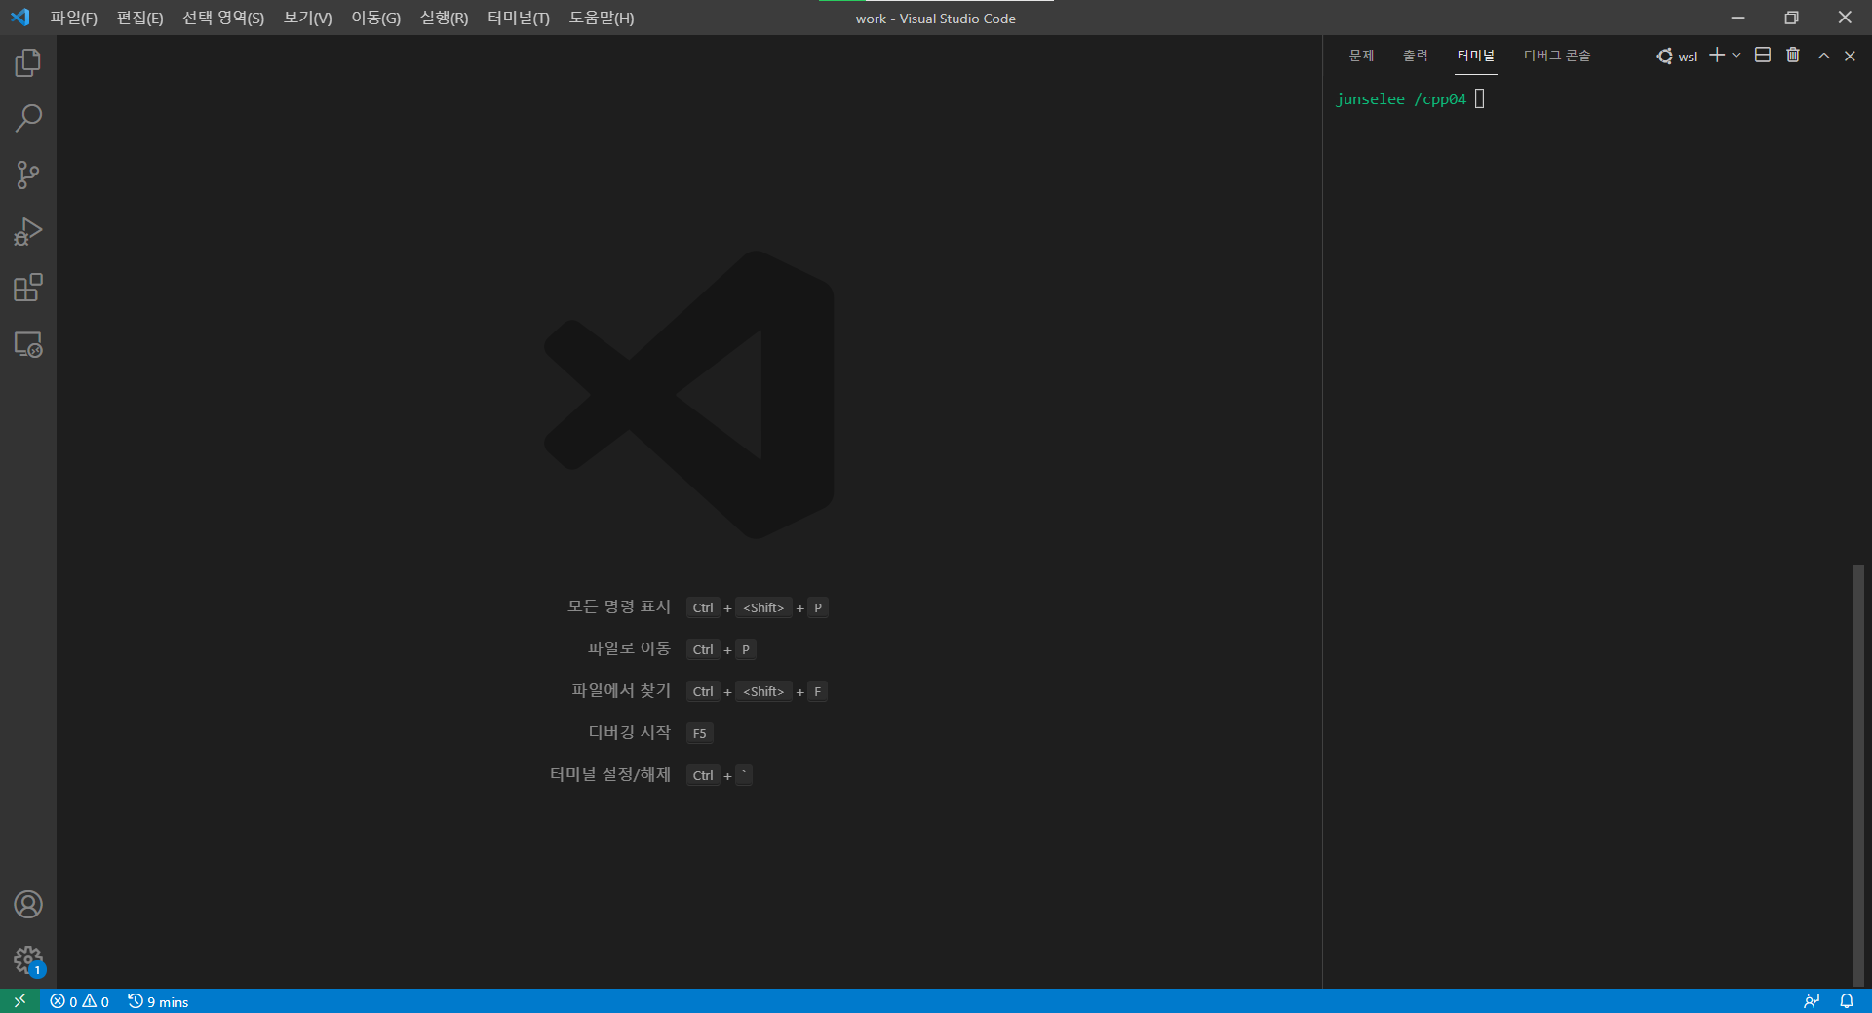The width and height of the screenshot is (1872, 1013).
Task: Open the Search view in activity bar
Action: pyautogui.click(x=28, y=119)
